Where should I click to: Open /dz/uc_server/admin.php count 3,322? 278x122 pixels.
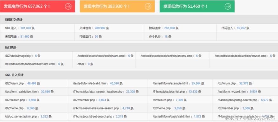[x=44, y=117]
